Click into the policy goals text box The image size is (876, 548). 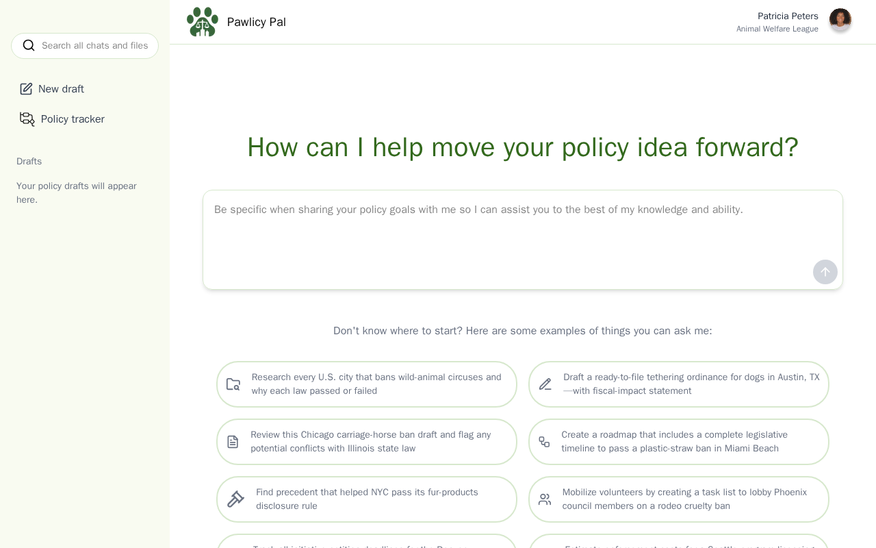pos(523,240)
